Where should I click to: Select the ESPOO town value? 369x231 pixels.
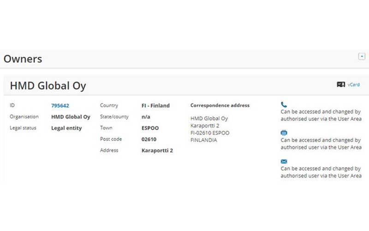[150, 128]
